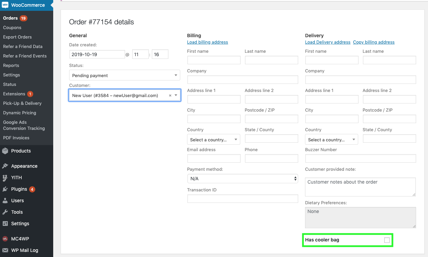Click the Copy billing address link
The image size is (428, 257).
coord(374,42)
